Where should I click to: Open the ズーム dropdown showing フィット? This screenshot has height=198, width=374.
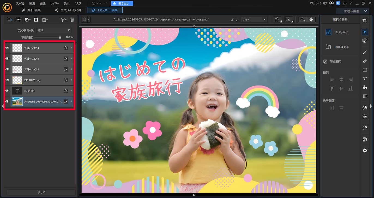(254, 19)
